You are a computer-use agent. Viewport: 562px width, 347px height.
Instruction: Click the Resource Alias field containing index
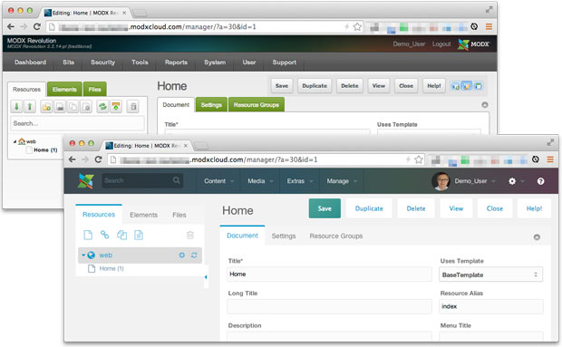coord(491,306)
